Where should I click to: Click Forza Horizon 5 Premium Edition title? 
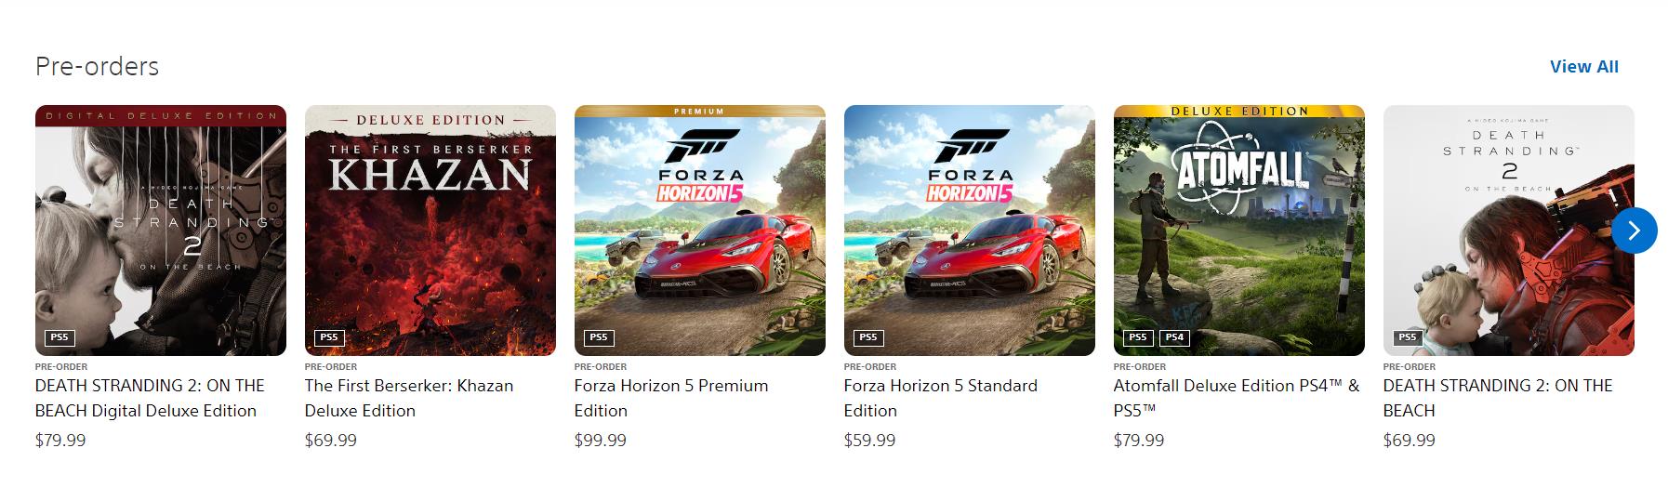pos(671,398)
